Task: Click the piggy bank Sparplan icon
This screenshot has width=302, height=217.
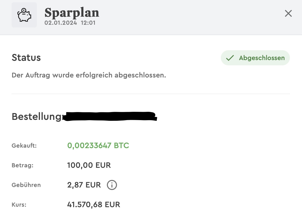Action: [x=24, y=15]
